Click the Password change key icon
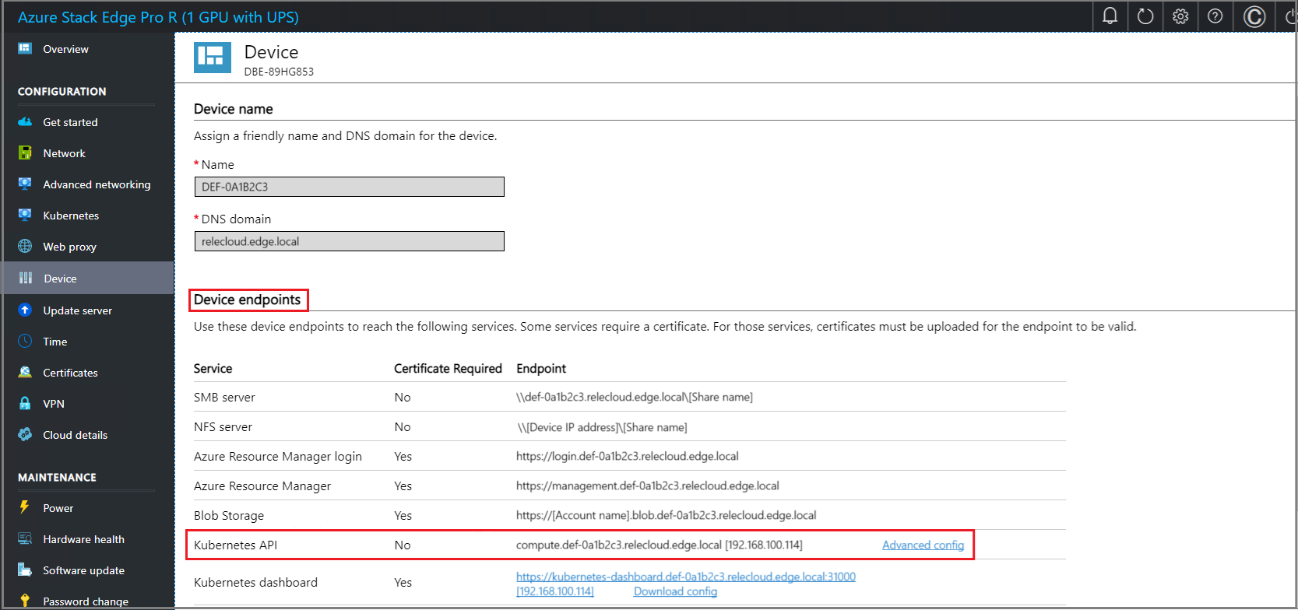 tap(25, 601)
